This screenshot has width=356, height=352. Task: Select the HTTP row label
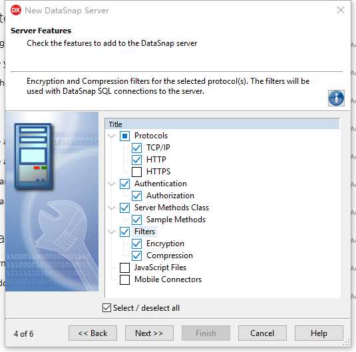(156, 160)
